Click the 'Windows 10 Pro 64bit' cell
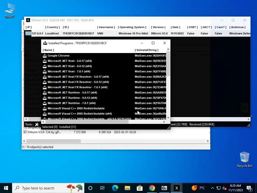The height and width of the screenshot is (193, 257). pyautogui.click(x=133, y=33)
